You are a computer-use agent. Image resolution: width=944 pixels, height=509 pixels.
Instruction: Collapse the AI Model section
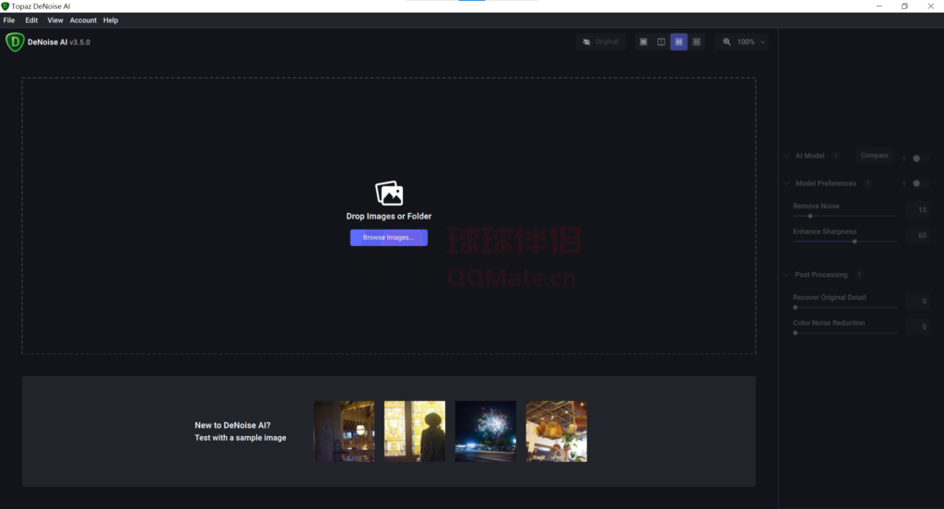786,156
